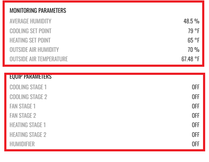Click the 48.5 % humidity value

pos(192,21)
